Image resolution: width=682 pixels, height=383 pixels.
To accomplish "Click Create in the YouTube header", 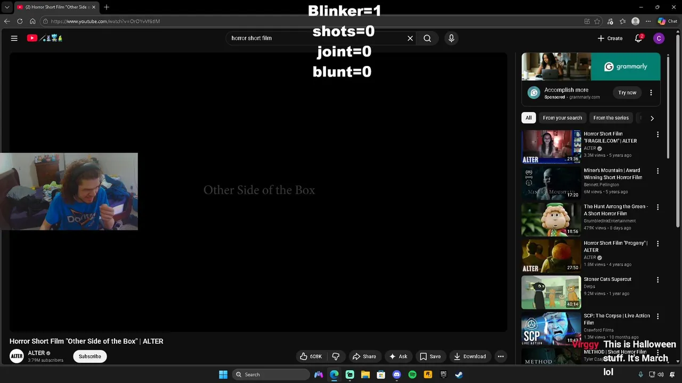I will [x=610, y=38].
